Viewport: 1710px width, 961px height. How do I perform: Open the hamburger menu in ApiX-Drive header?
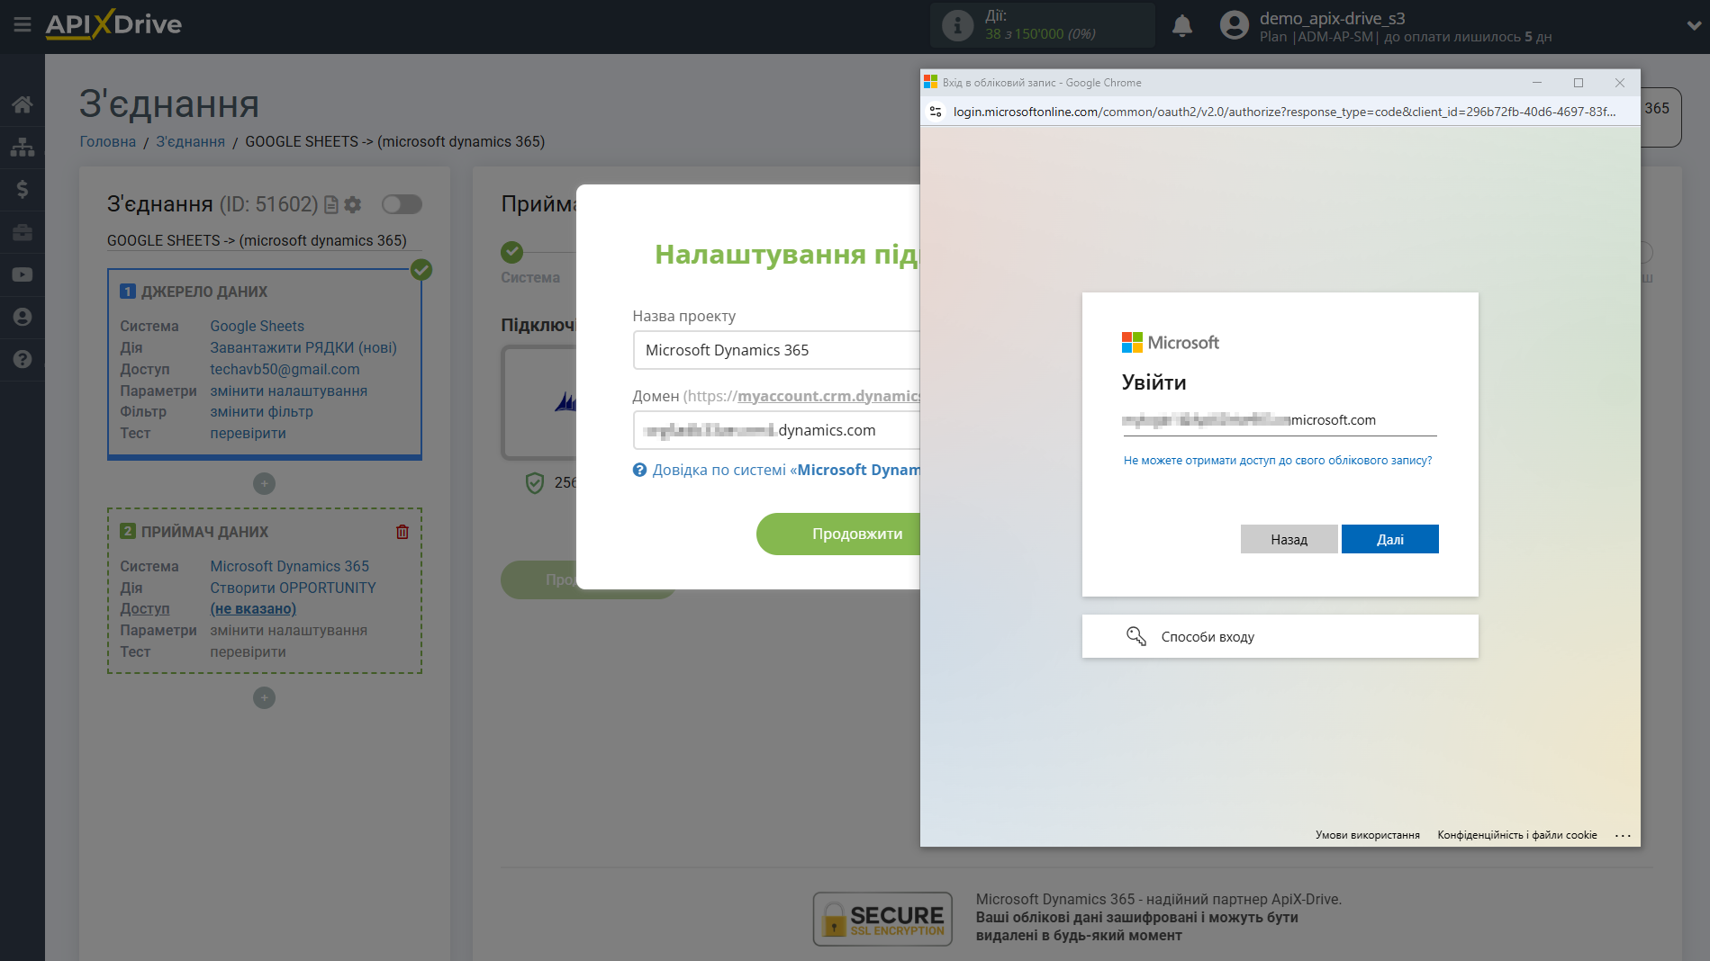pyautogui.click(x=23, y=24)
